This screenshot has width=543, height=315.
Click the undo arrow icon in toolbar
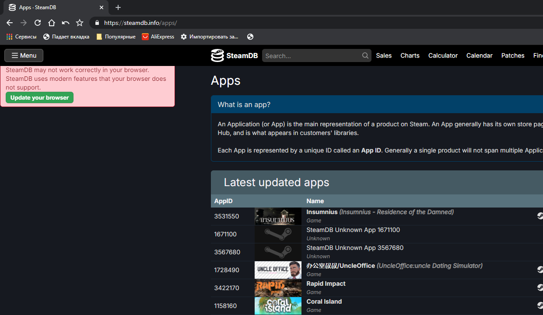66,23
